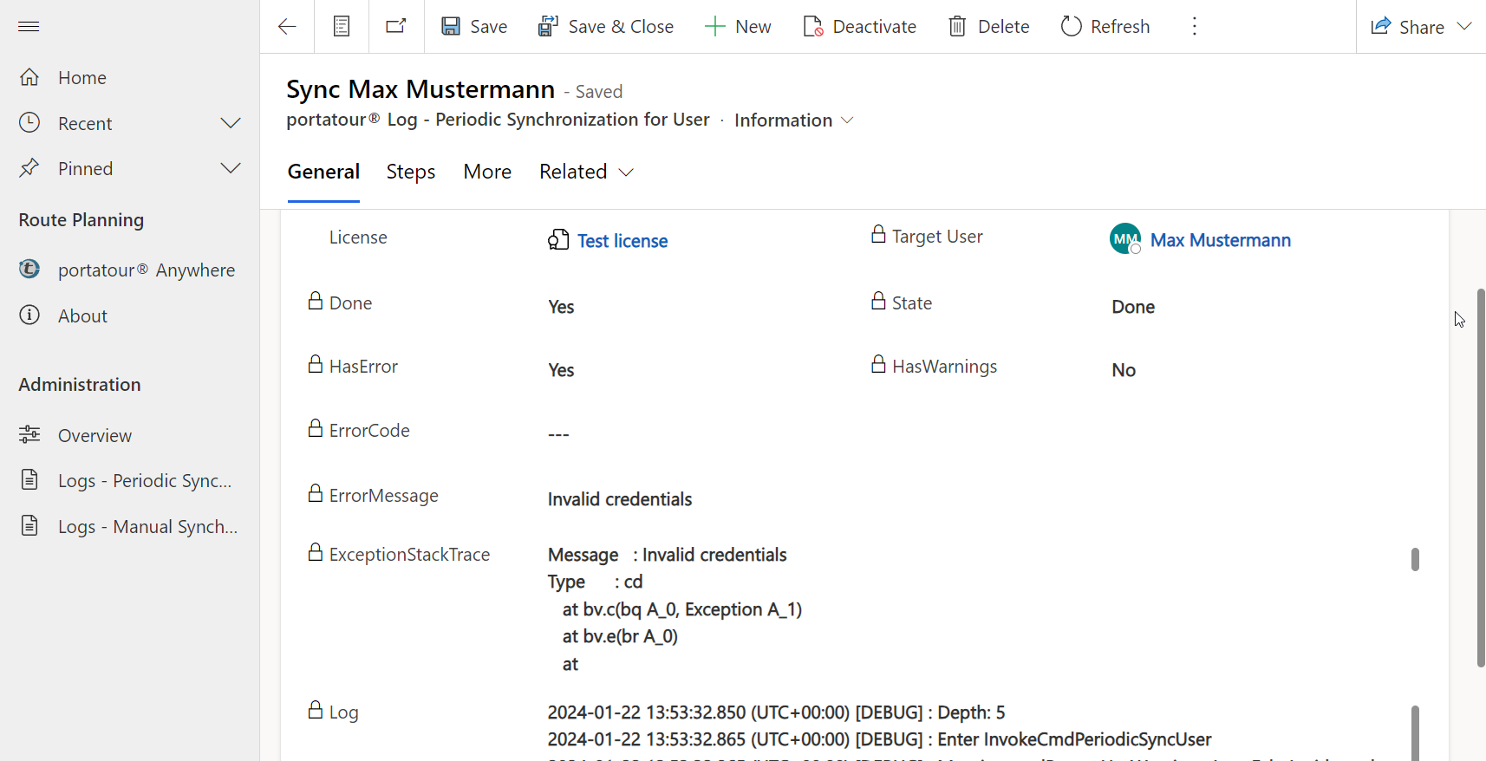This screenshot has height=761, width=1486.
Task: Click the Delete trash can icon
Action: tap(957, 27)
